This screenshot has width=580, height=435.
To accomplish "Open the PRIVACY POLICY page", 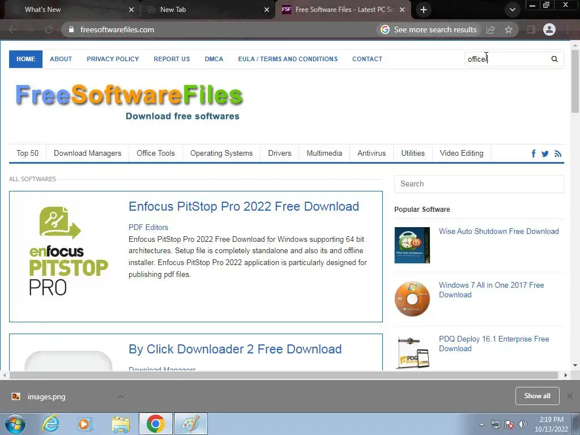I will [113, 59].
